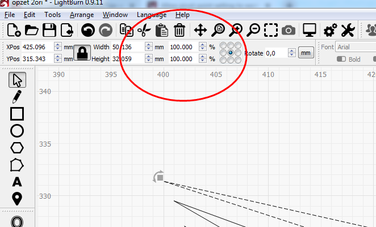Save the project with the floppy disk icon
The image size is (376, 227).
tap(49, 30)
